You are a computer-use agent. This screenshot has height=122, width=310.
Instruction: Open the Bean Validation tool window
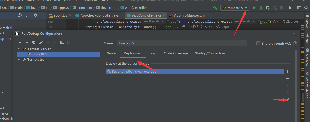click(x=307, y=85)
